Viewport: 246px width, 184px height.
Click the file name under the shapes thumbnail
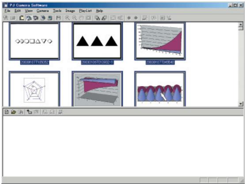click(34, 63)
